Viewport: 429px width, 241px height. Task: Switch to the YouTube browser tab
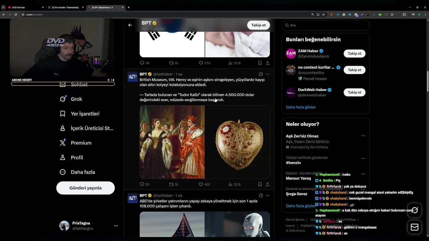pos(25,7)
